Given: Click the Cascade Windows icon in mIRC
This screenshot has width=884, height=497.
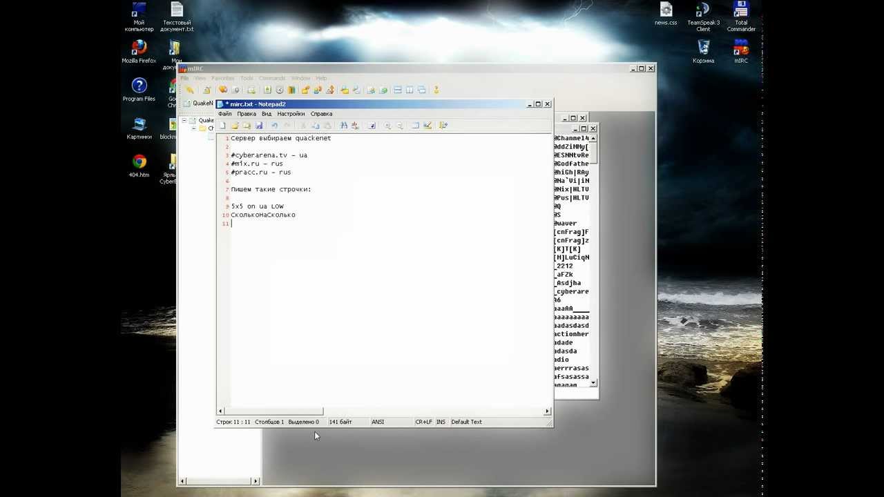Looking at the screenshot, I should pos(421,90).
